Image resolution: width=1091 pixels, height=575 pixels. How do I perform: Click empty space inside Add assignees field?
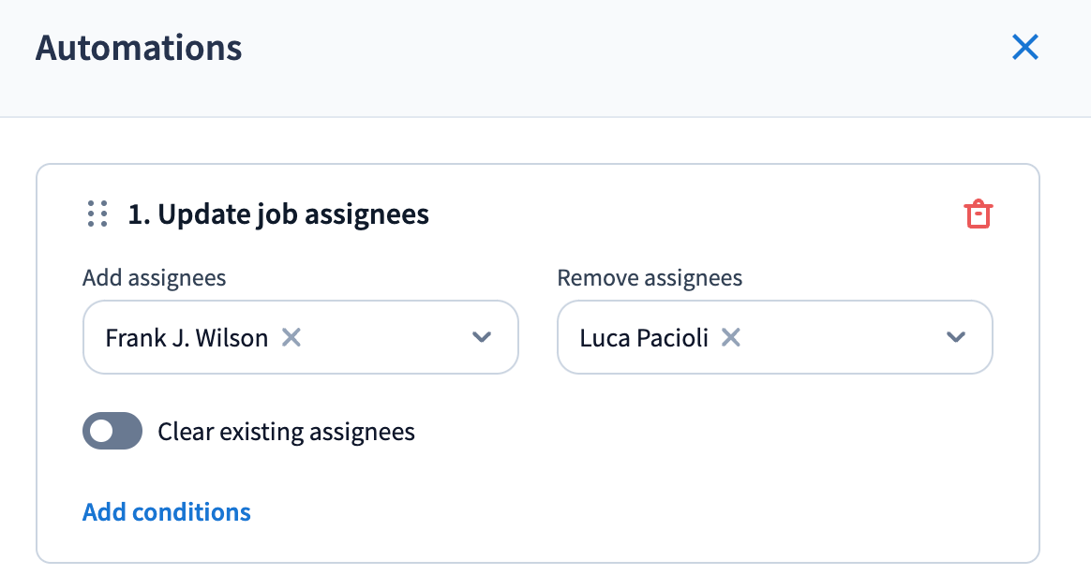(x=384, y=337)
